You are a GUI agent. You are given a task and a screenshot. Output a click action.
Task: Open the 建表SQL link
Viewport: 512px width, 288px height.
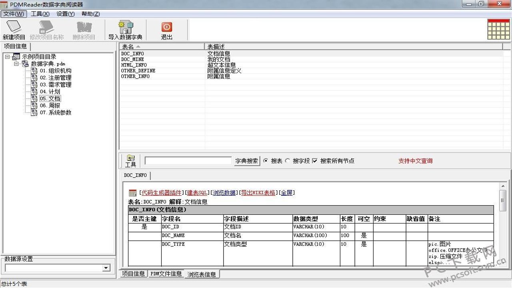point(198,193)
